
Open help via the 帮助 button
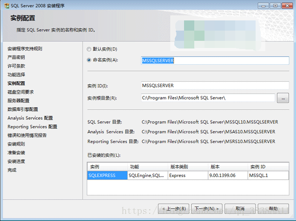[273, 209]
